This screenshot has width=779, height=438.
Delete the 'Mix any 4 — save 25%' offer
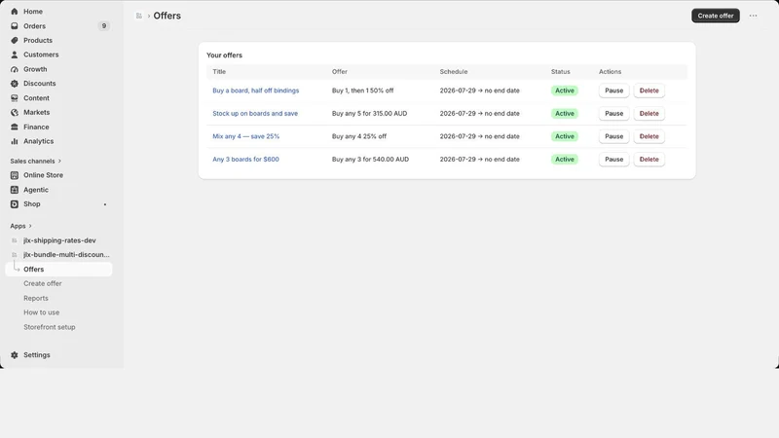click(x=649, y=136)
